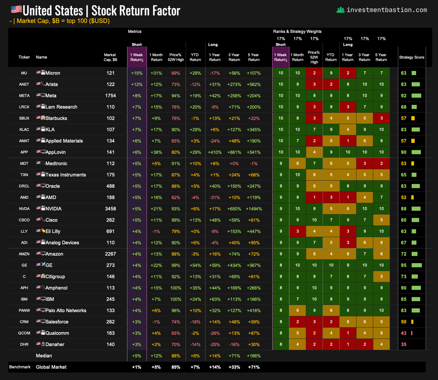Click the floppy disk icon beside Lam Research
Image resolution: width=438 pixels, height=380 pixels.
(43, 107)
